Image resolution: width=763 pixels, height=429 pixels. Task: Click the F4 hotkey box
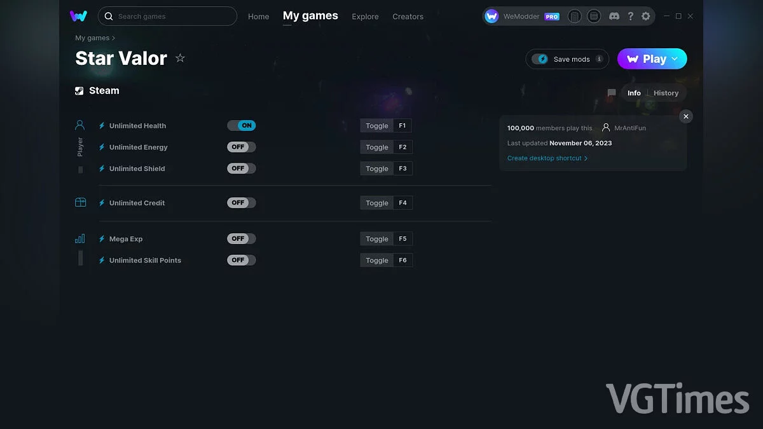pos(402,203)
